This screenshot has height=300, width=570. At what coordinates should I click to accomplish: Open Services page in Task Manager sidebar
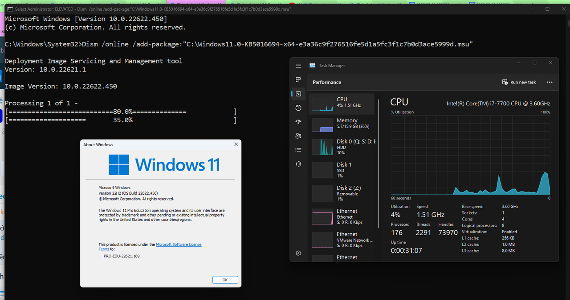[x=298, y=164]
